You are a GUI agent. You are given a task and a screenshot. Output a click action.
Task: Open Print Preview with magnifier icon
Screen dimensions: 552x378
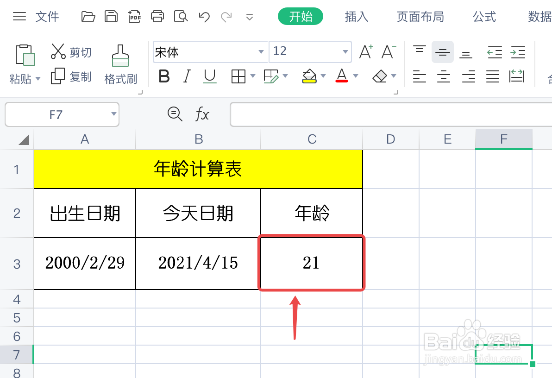(x=181, y=16)
